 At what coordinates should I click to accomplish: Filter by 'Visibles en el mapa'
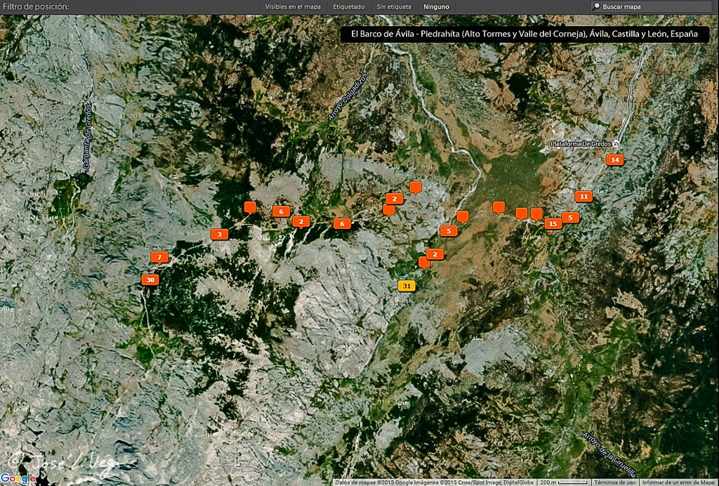point(293,6)
